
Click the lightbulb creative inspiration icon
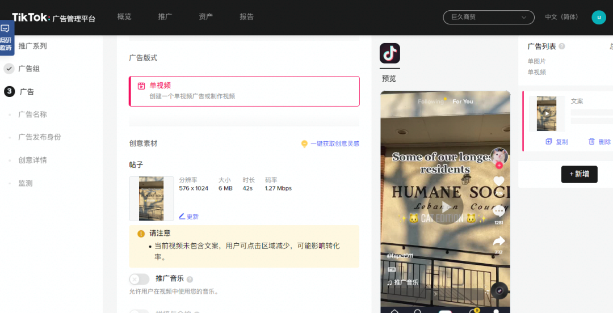coord(304,144)
